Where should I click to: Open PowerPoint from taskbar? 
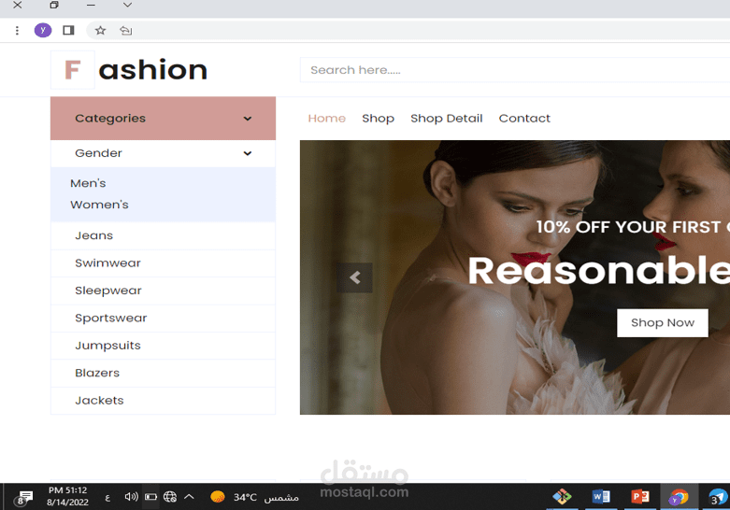coord(640,497)
